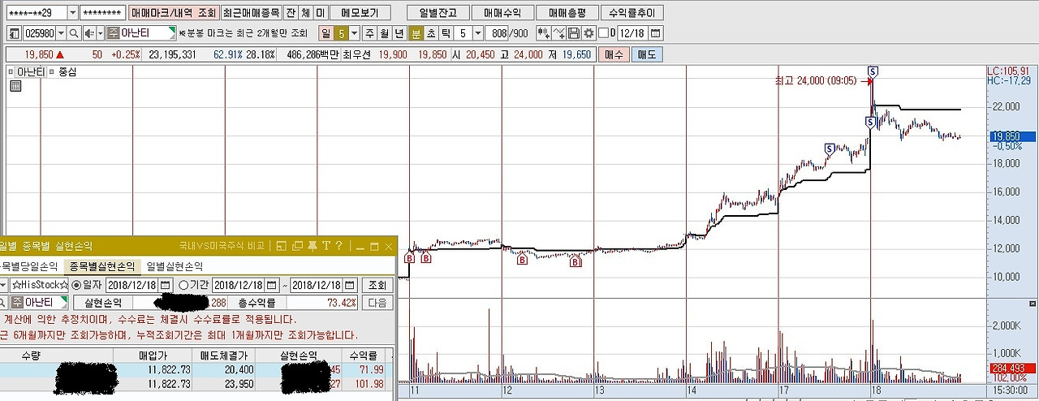Toggle the 초 seconds chart period button
This screenshot has height=401, width=1039.
431,33
